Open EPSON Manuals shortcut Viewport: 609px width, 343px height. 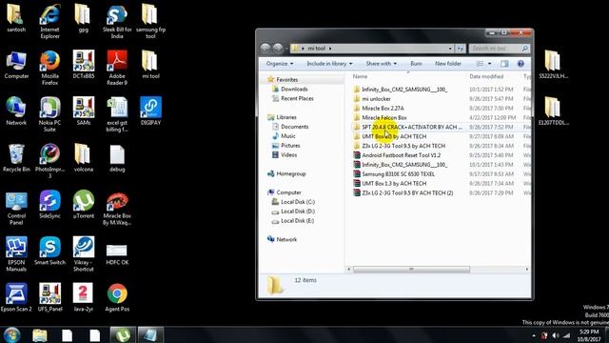tap(16, 254)
